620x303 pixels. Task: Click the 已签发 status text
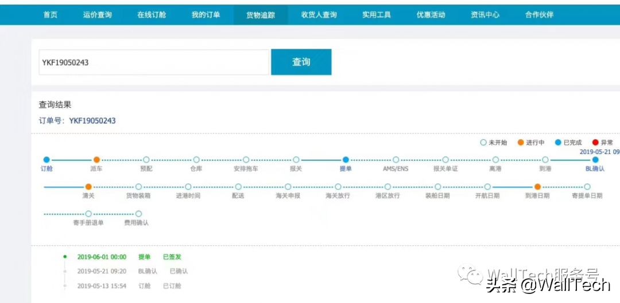(172, 257)
